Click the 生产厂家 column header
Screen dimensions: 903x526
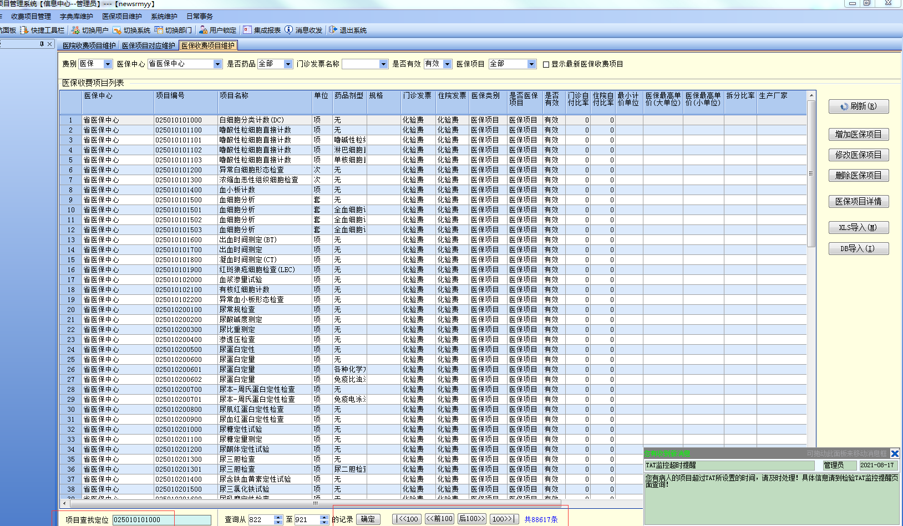click(x=781, y=103)
